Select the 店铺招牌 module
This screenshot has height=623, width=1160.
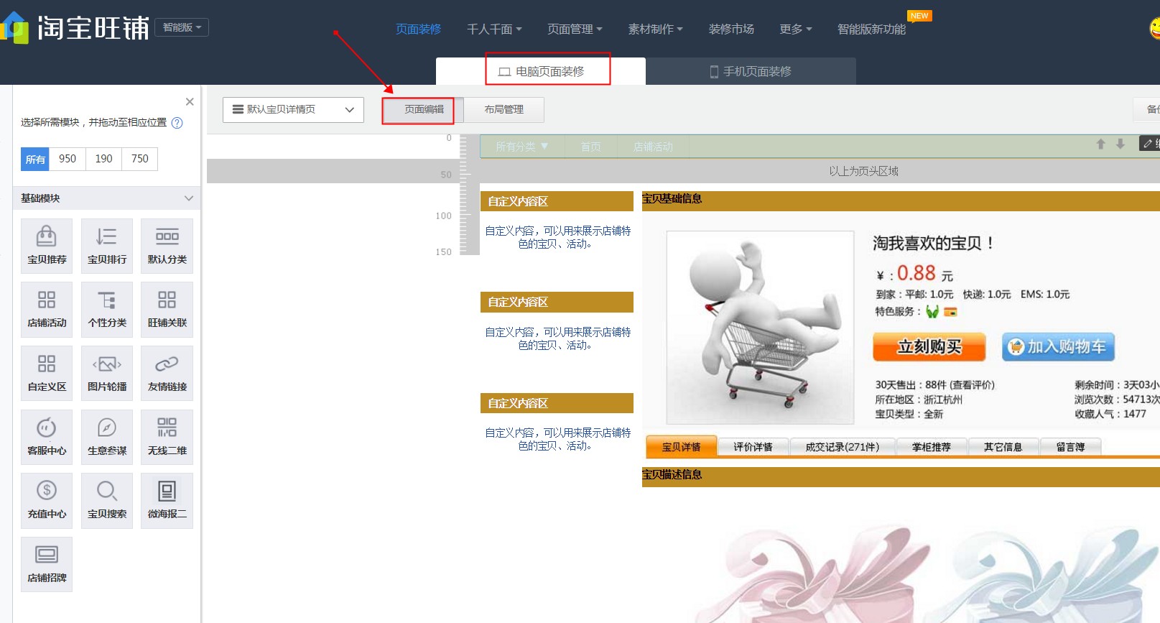47,564
